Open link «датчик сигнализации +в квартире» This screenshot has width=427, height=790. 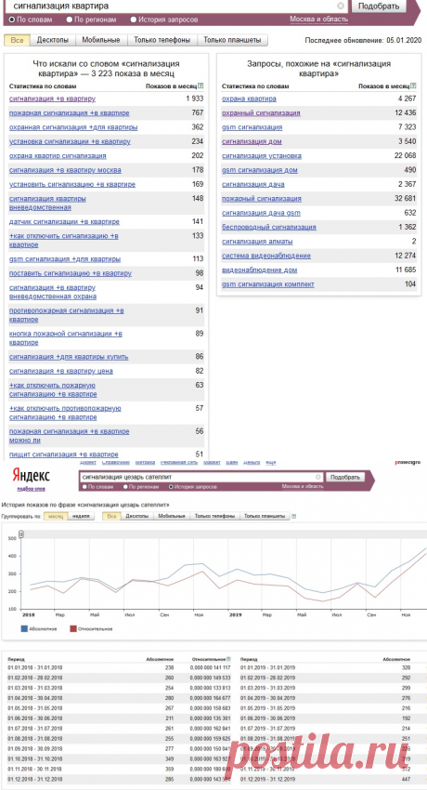tap(64, 222)
